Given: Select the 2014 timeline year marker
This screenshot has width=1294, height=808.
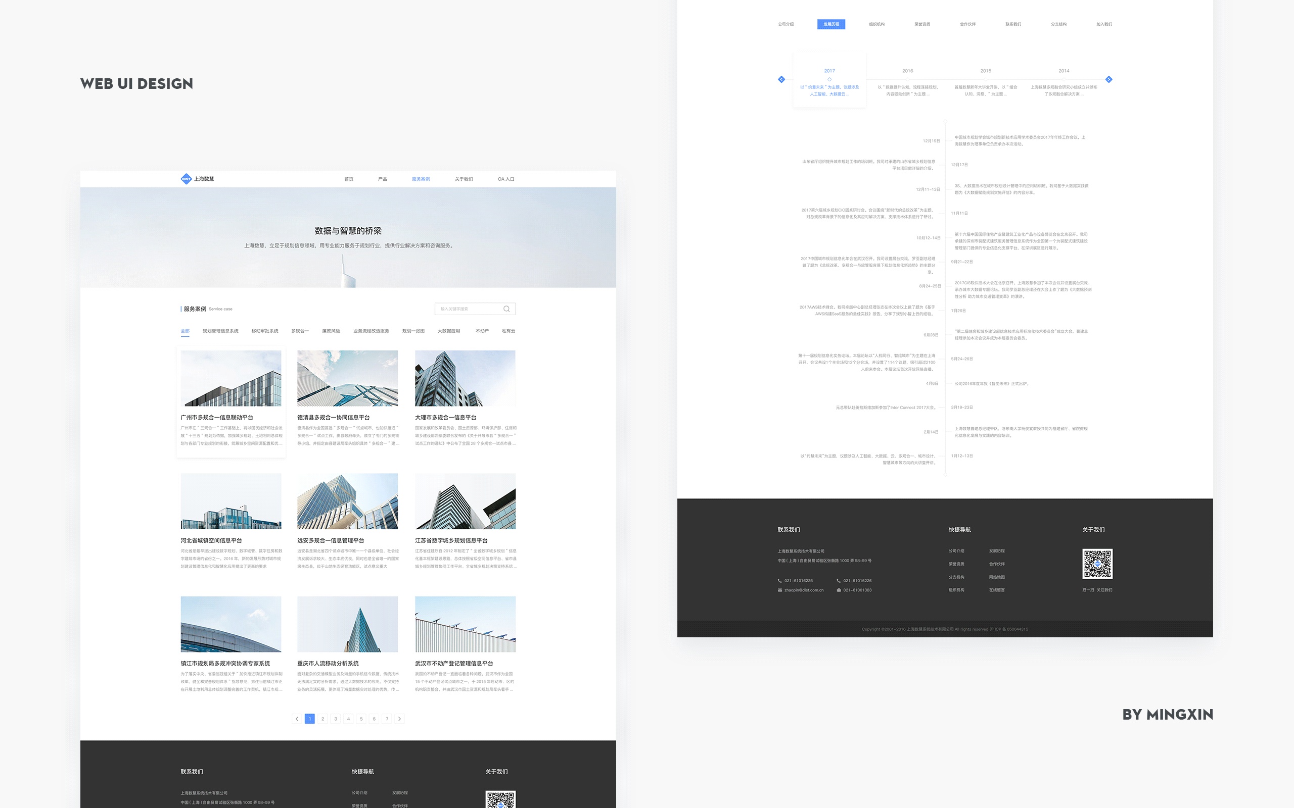Looking at the screenshot, I should [x=1064, y=71].
